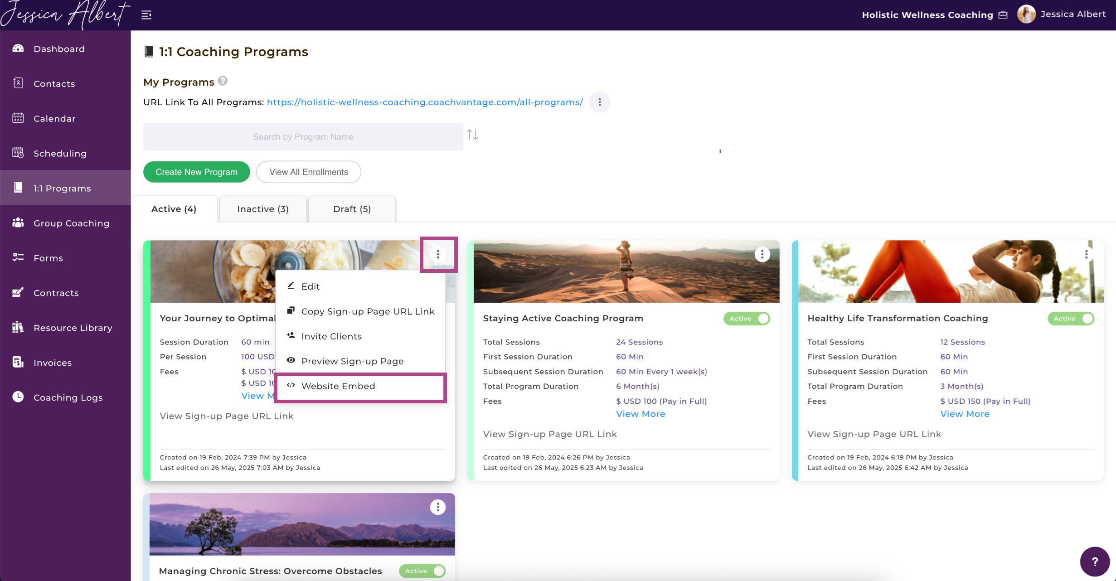The height and width of the screenshot is (581, 1116).
Task: Click the sort arrows icon beside search
Action: point(473,135)
